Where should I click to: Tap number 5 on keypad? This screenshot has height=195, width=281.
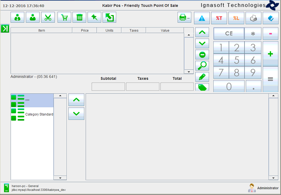click(x=237, y=60)
